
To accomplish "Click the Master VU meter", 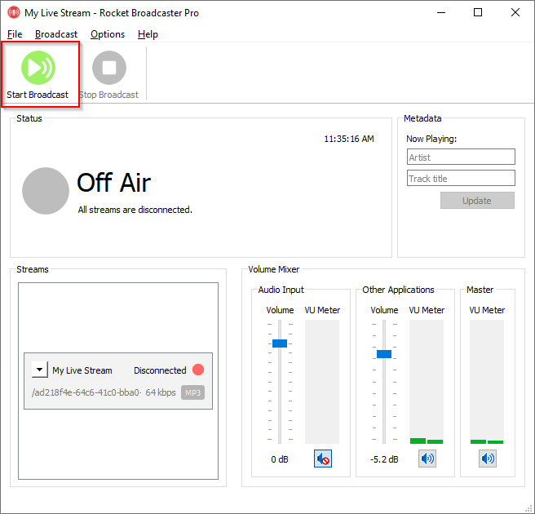I will pyautogui.click(x=487, y=382).
